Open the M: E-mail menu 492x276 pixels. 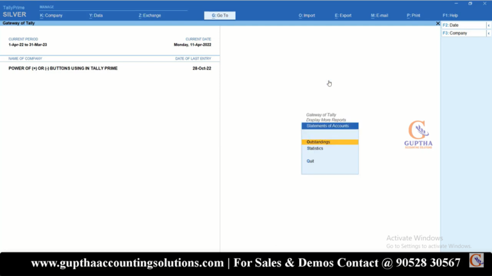coord(379,15)
